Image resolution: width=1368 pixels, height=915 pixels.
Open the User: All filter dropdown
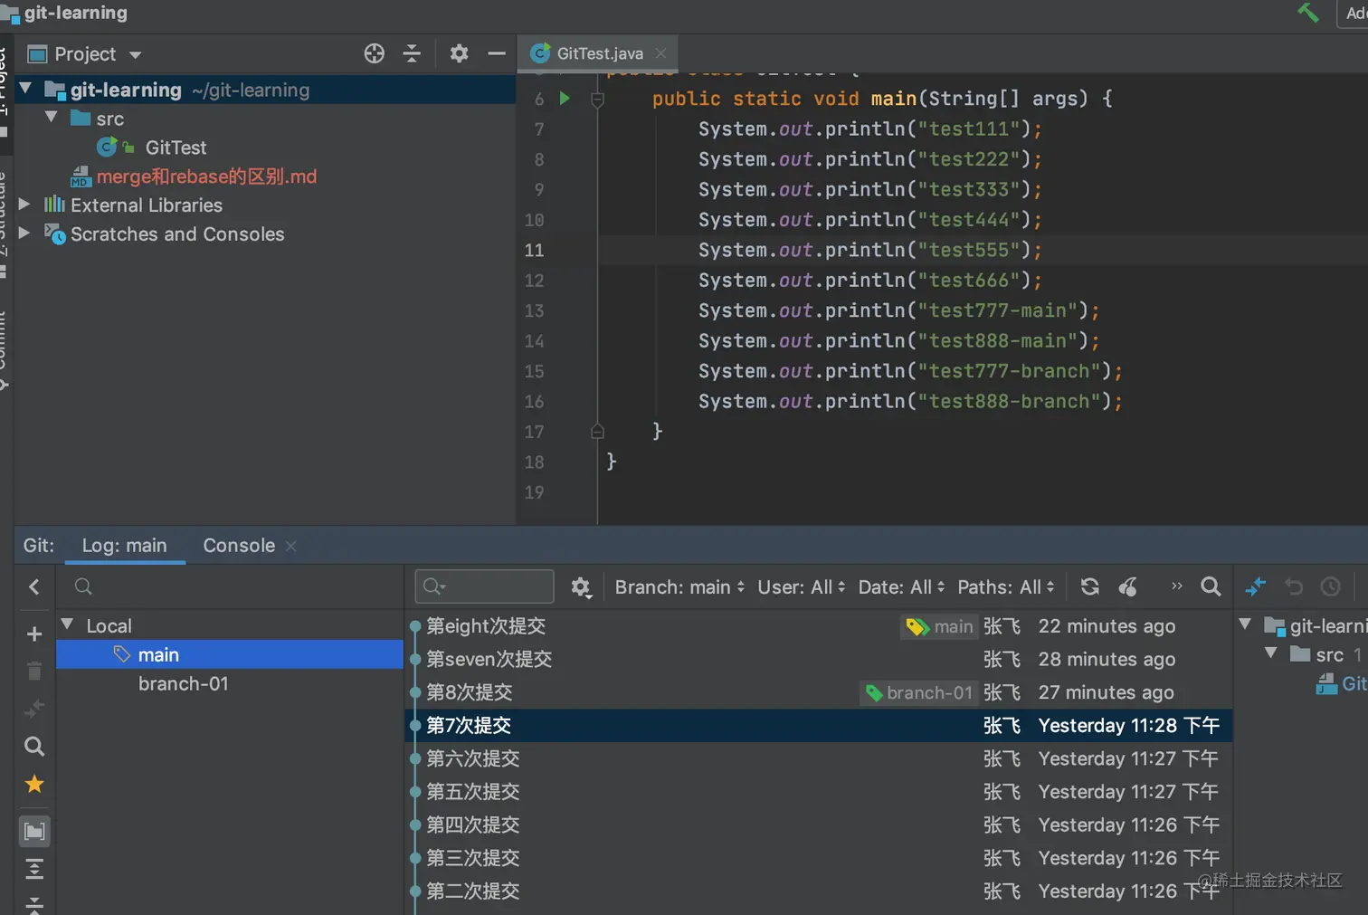802,587
